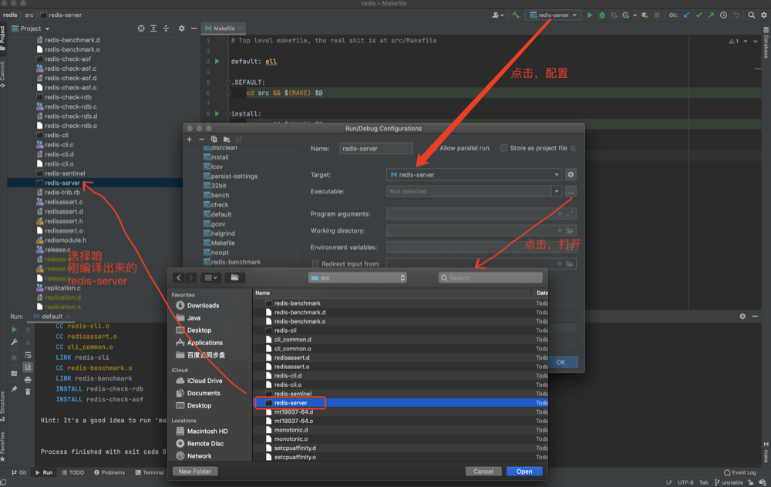The width and height of the screenshot is (771, 487).
Task: Click the Search field in file chooser
Action: click(490, 277)
